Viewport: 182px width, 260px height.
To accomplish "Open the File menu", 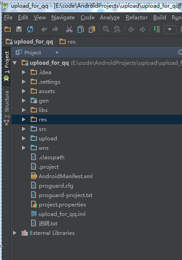I will 8,18.
